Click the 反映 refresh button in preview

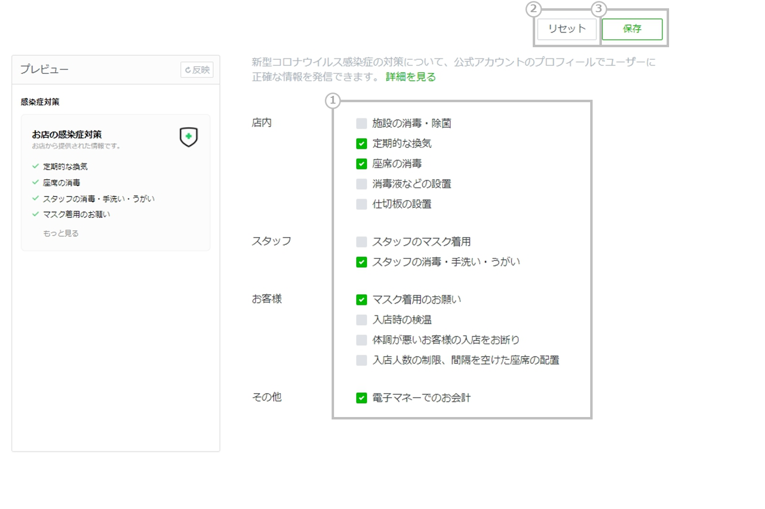[197, 70]
